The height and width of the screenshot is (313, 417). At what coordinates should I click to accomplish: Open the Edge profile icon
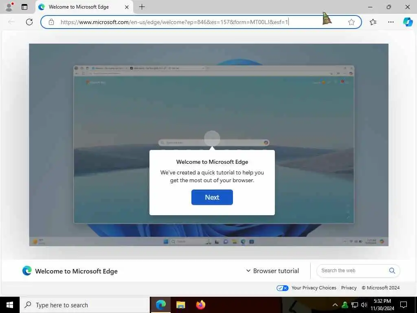[x=9, y=7]
